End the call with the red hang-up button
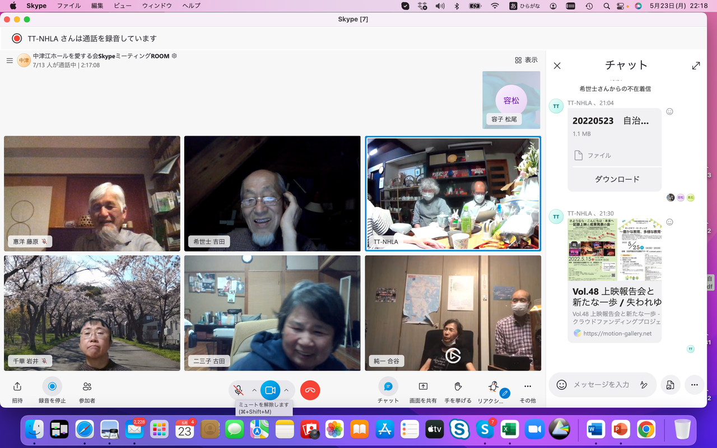The height and width of the screenshot is (448, 717). tap(310, 390)
